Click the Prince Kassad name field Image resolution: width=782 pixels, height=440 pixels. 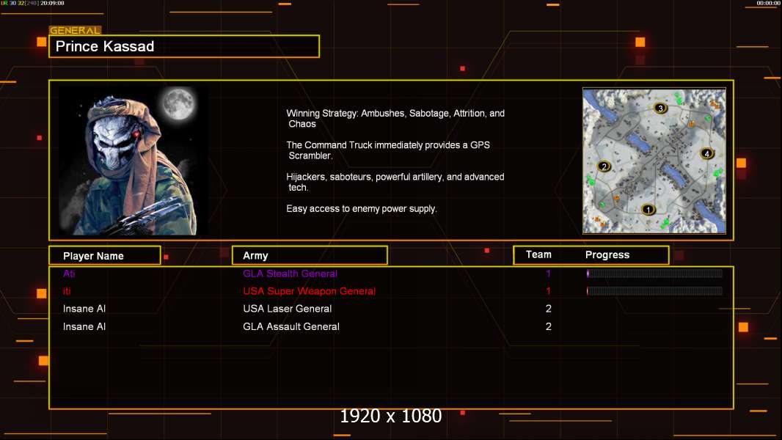(x=184, y=46)
